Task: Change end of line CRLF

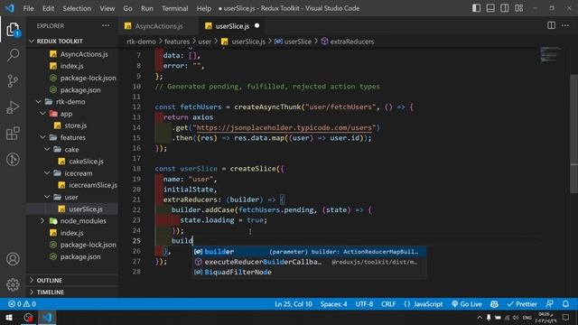Action: (x=388, y=304)
